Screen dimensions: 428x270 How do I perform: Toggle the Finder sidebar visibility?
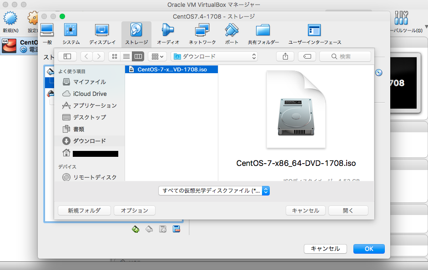coord(67,56)
